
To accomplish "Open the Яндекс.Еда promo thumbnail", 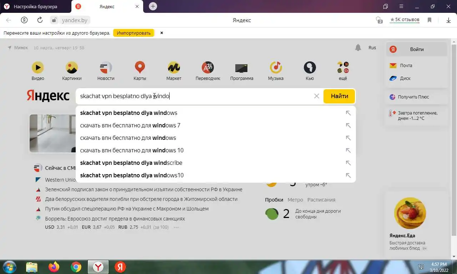I will tap(410, 213).
